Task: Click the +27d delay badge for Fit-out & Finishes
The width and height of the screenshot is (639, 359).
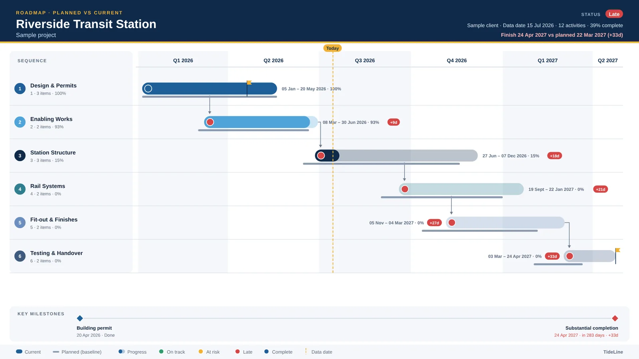Action: [435, 223]
